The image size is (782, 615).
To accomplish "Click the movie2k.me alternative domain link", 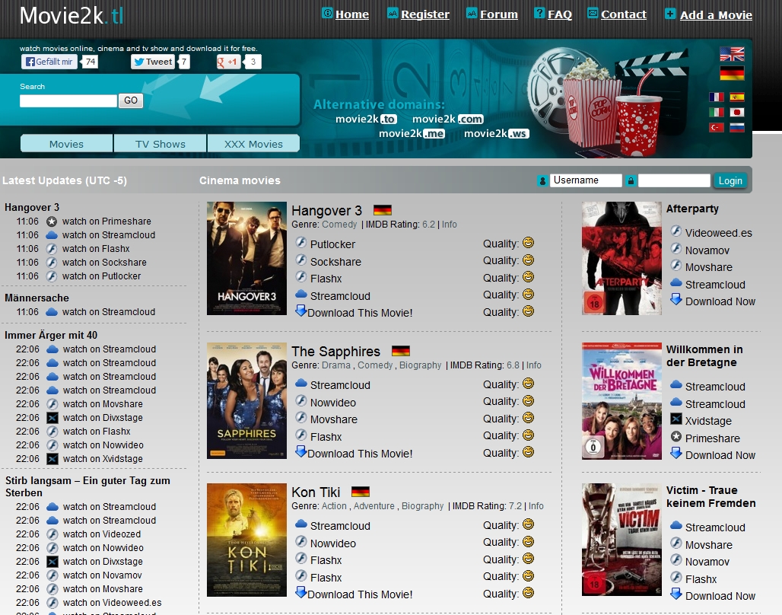I will coord(412,133).
